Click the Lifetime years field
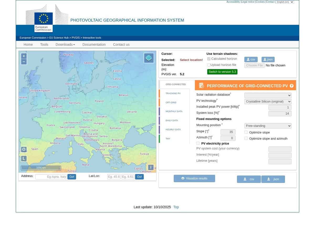Image resolution: width=315 pixels, height=236 pixels. [x=280, y=162]
